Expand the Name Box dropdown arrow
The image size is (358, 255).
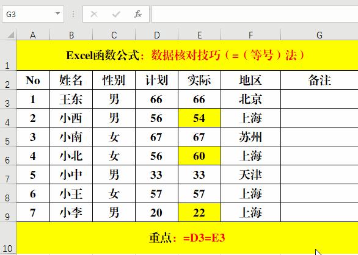tap(57, 13)
